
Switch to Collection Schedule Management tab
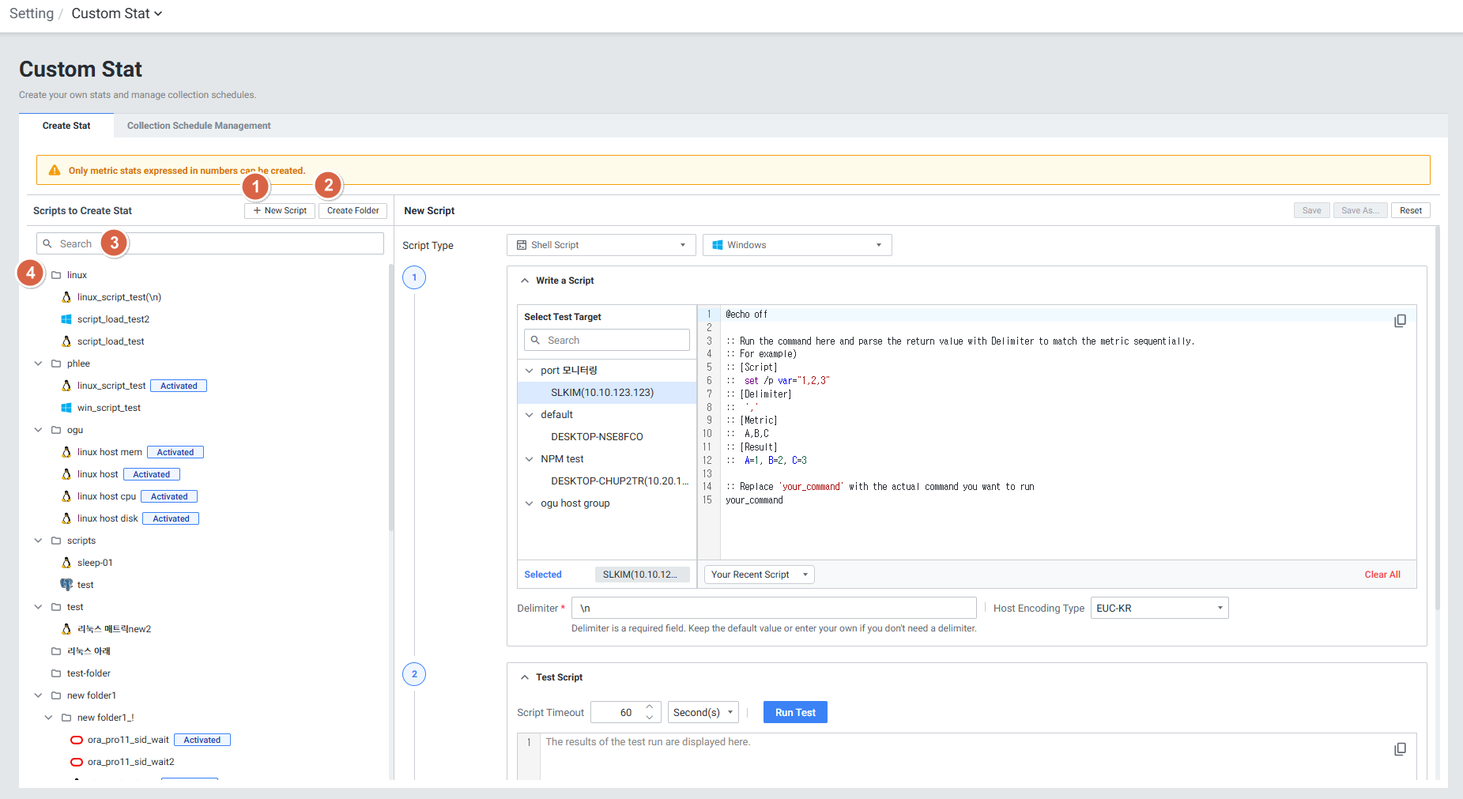(x=198, y=126)
